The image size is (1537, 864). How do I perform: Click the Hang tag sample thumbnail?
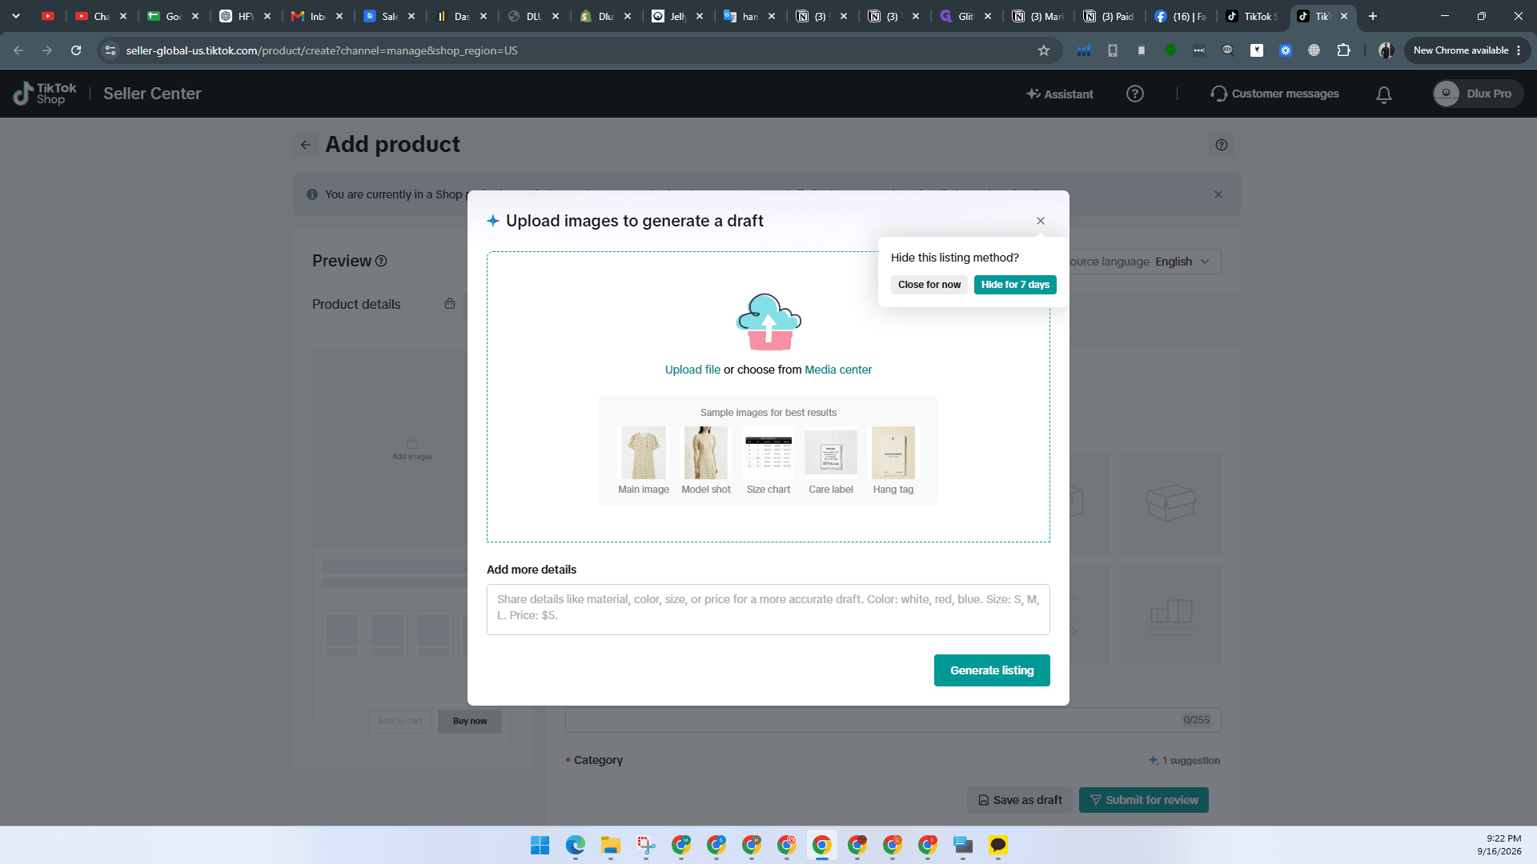(893, 453)
